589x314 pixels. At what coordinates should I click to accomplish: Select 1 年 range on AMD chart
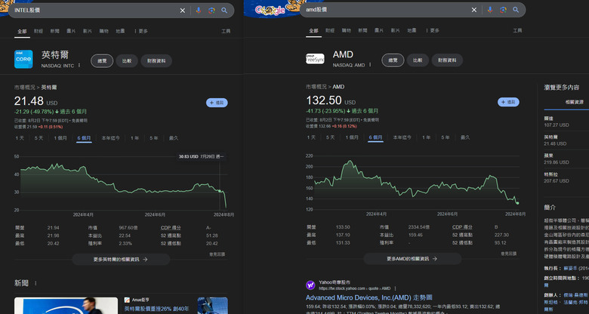[426, 137]
